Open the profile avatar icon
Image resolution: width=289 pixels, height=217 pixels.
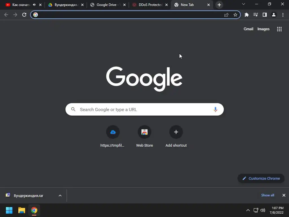(x=274, y=15)
